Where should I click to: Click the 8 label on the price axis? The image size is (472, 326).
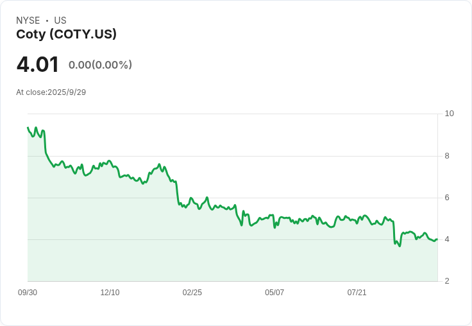coord(447,156)
